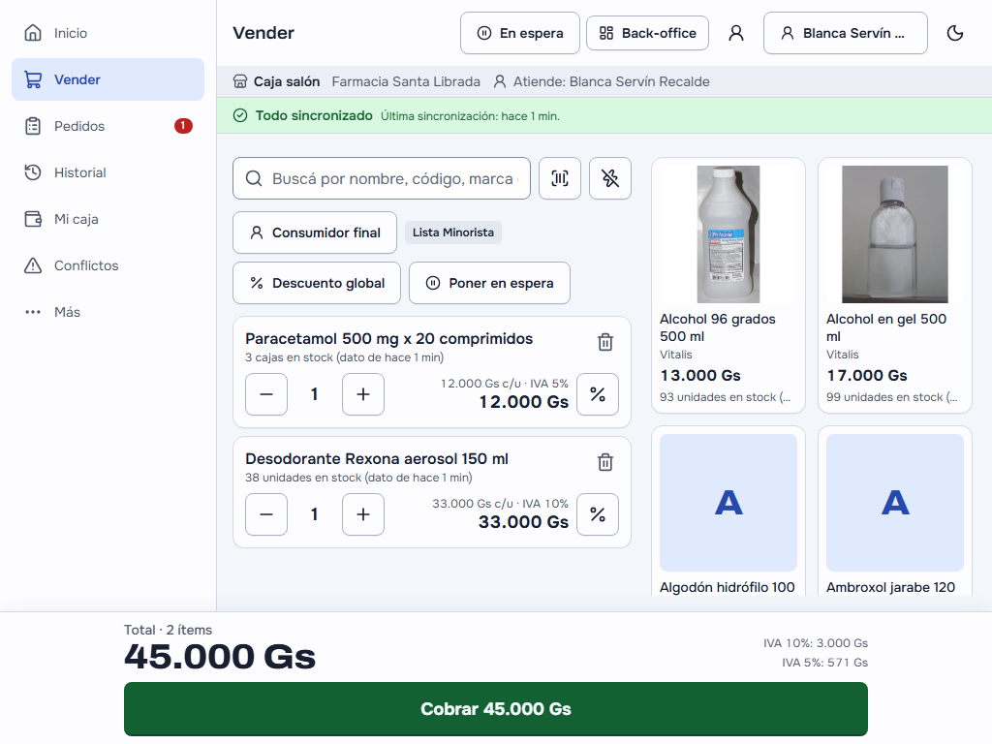Click the Pedidos clipboard icon
Viewport: 992px width, 744px height.
point(33,126)
